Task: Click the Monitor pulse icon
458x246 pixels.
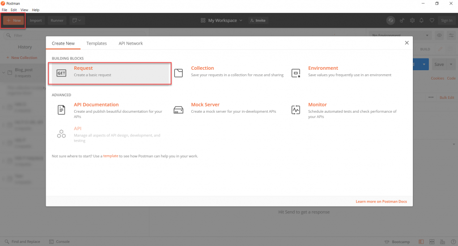Action: click(x=296, y=110)
